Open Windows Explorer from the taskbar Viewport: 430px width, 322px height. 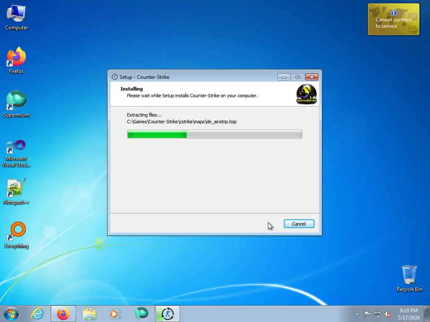pos(89,314)
